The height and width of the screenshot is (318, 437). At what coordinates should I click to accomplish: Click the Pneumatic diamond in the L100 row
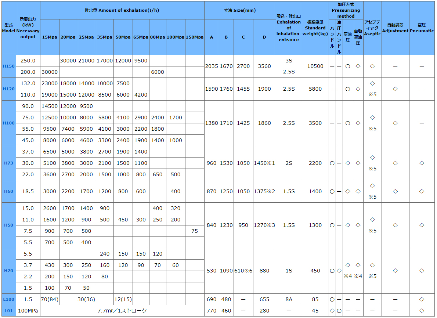coord(422,299)
